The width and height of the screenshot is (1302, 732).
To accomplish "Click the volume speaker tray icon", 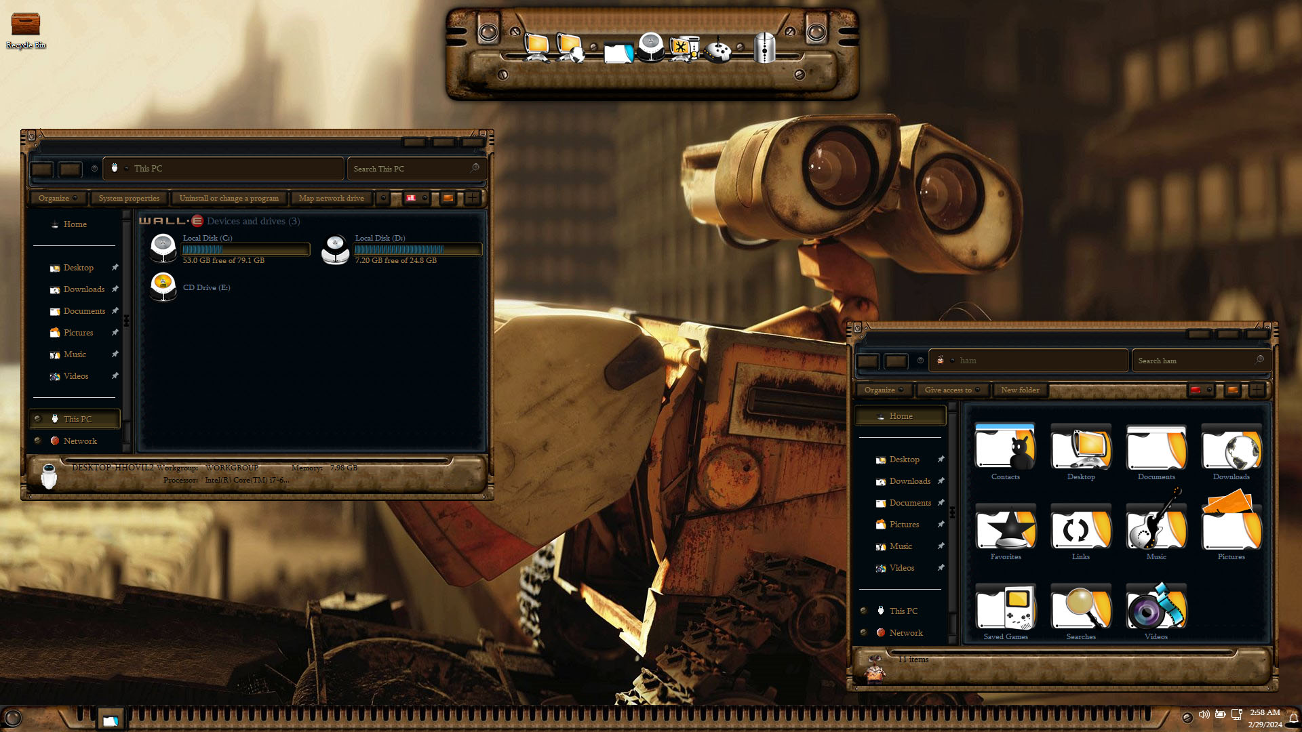I will 1204,714.
